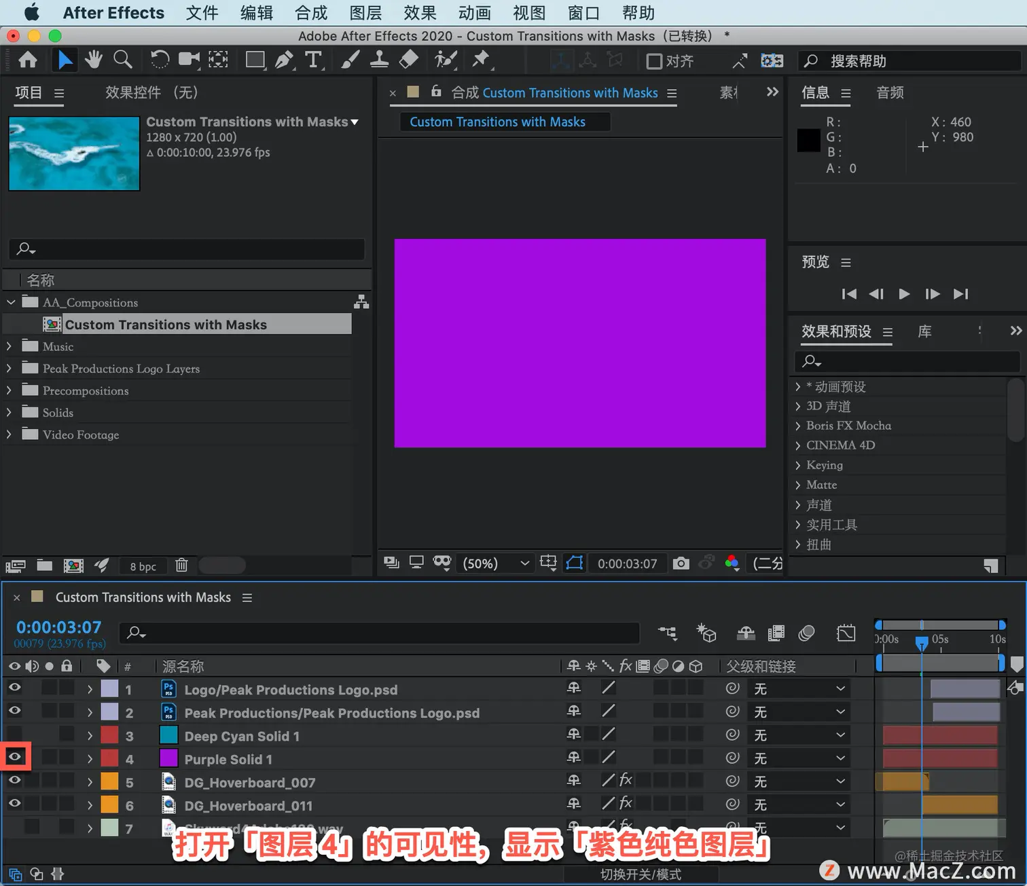Toggle visibility of Purple Solid 1 layer
Image resolution: width=1027 pixels, height=886 pixels.
(x=14, y=756)
